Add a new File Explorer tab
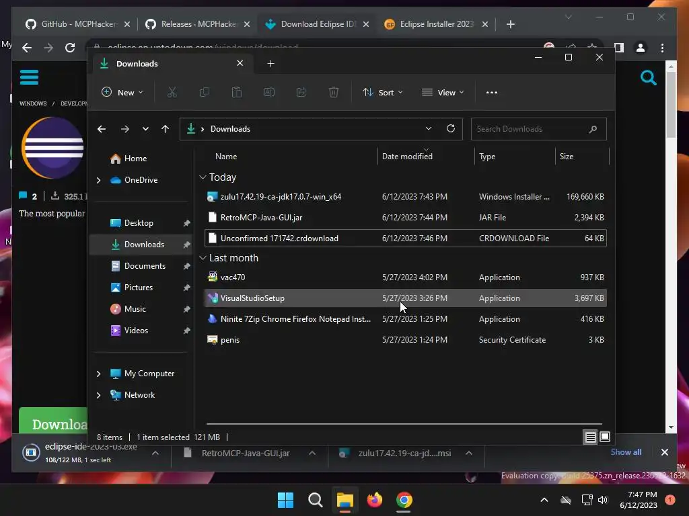 coord(270,64)
